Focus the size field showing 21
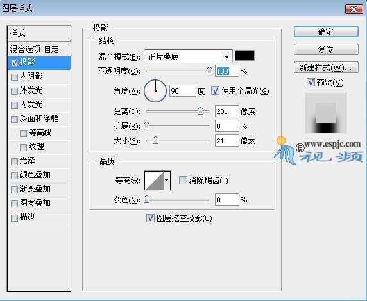Screen dimensions: 367x301 click(x=226, y=141)
